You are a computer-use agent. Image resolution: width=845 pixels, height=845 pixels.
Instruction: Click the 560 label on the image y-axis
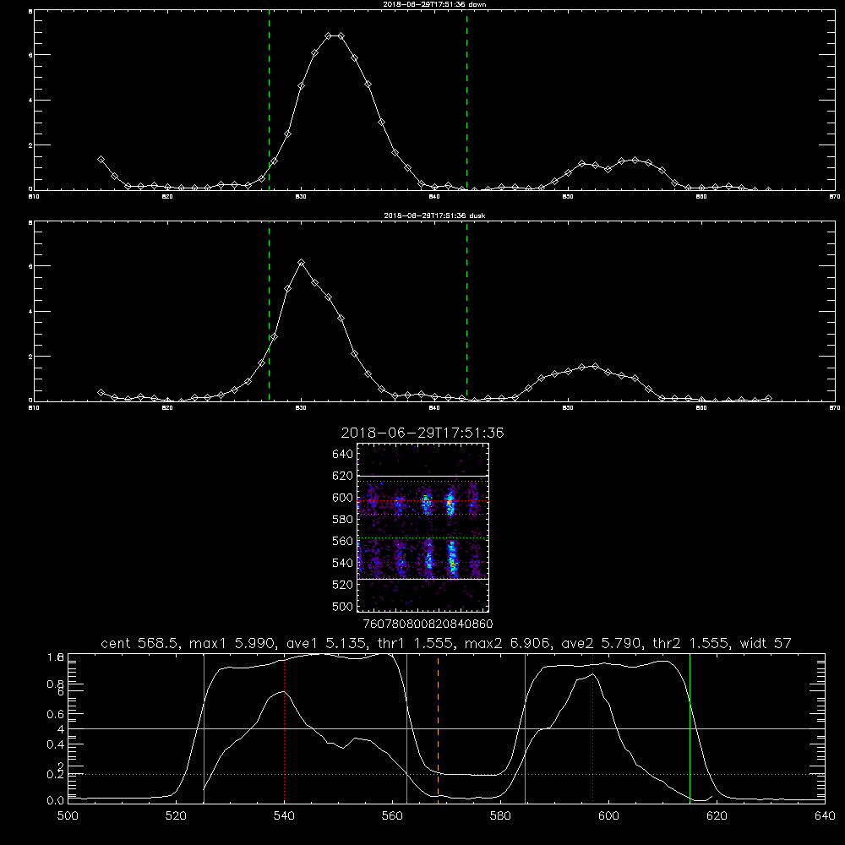[343, 541]
